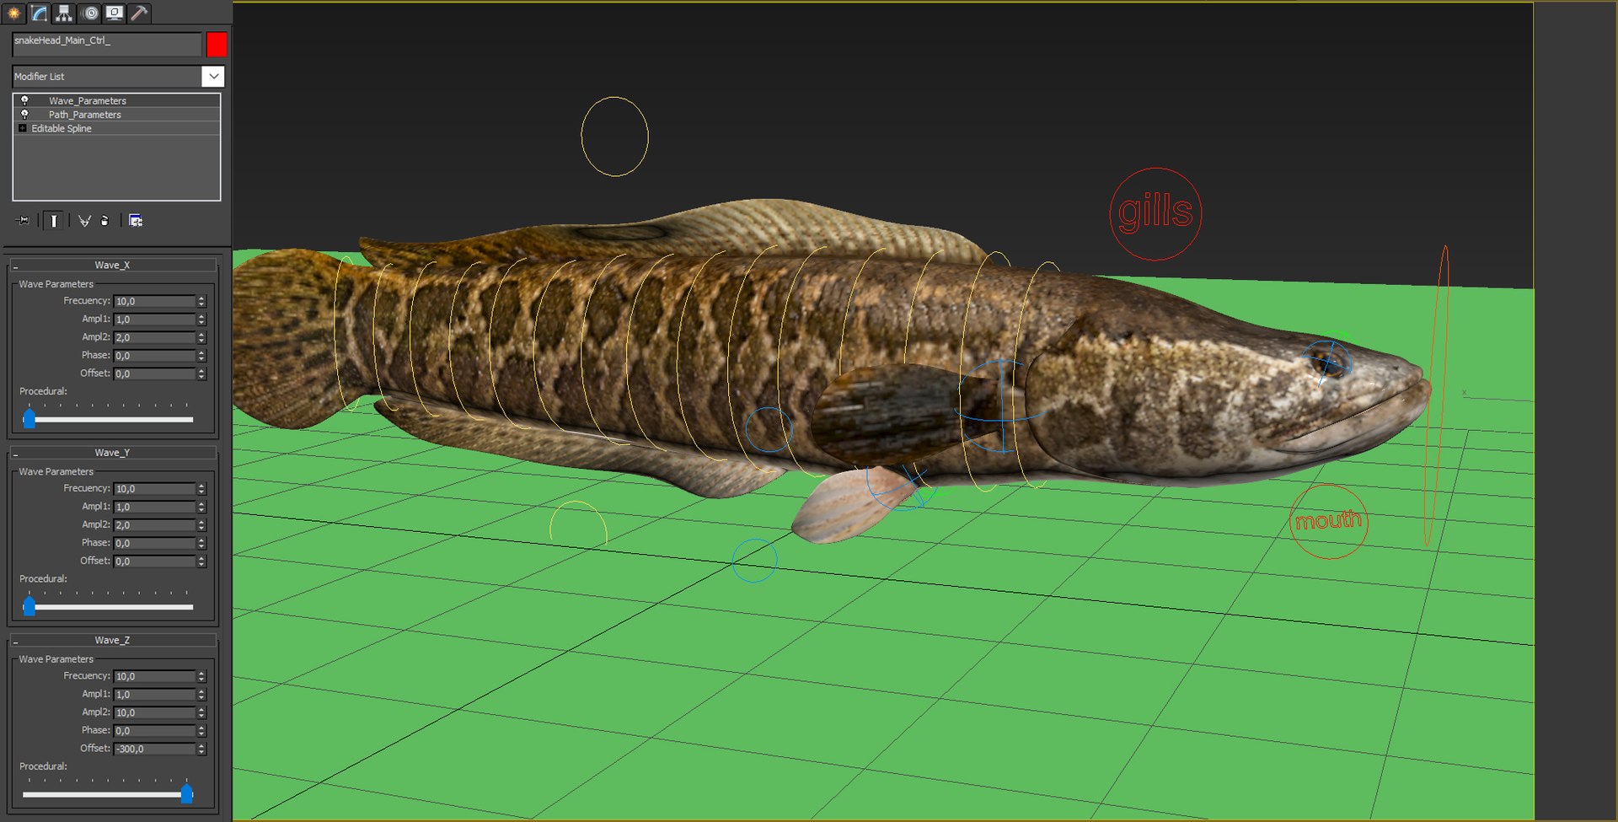Click Make Unique icon
The width and height of the screenshot is (1618, 822).
(84, 220)
